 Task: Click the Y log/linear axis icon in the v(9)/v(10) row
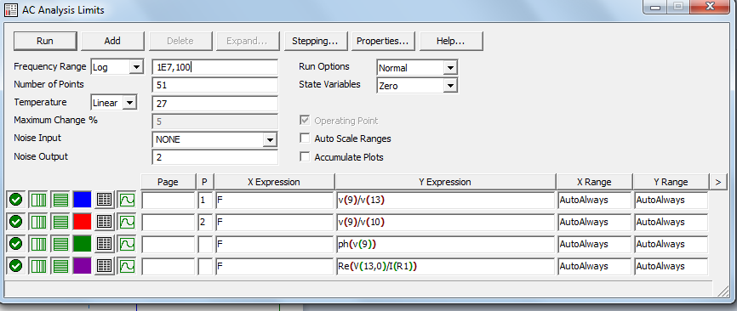pos(60,222)
